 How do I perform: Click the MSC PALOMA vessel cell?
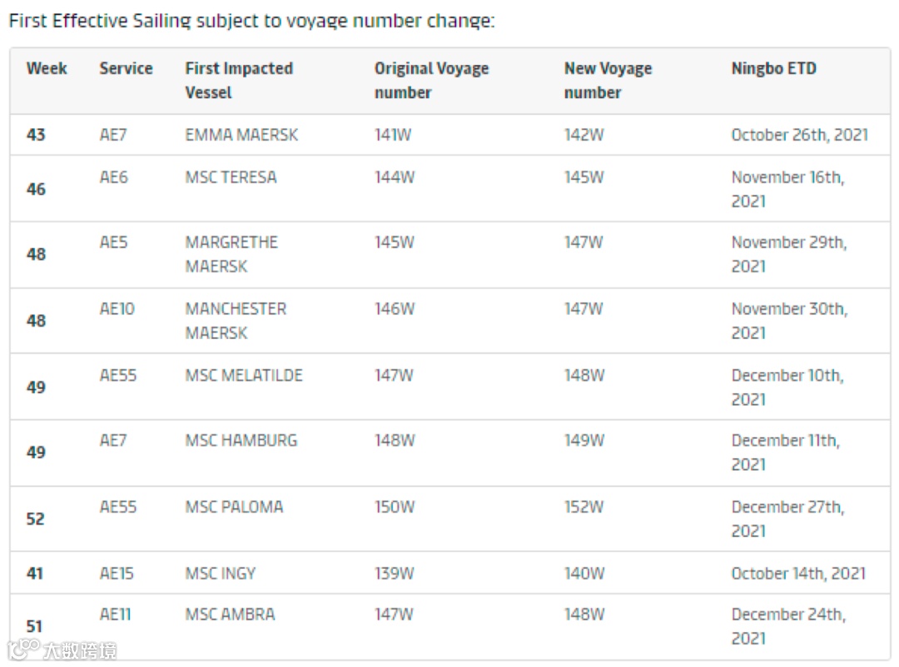pos(234,506)
